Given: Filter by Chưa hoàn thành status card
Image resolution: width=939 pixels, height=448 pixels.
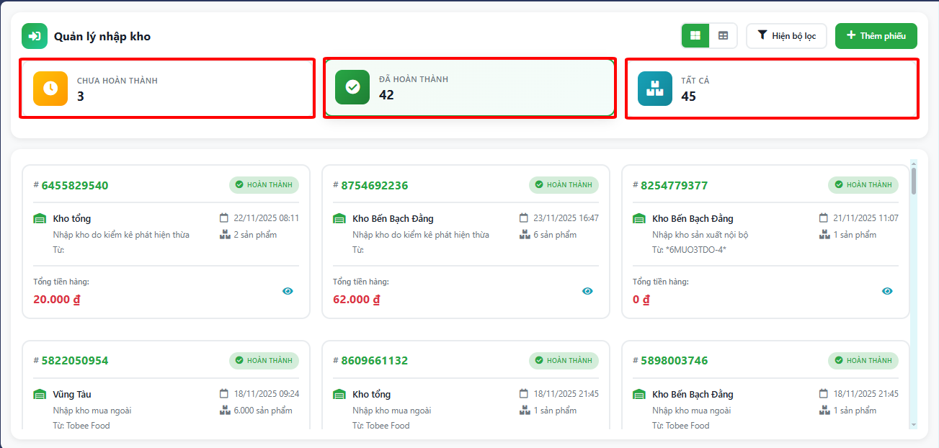Looking at the screenshot, I should point(167,88).
